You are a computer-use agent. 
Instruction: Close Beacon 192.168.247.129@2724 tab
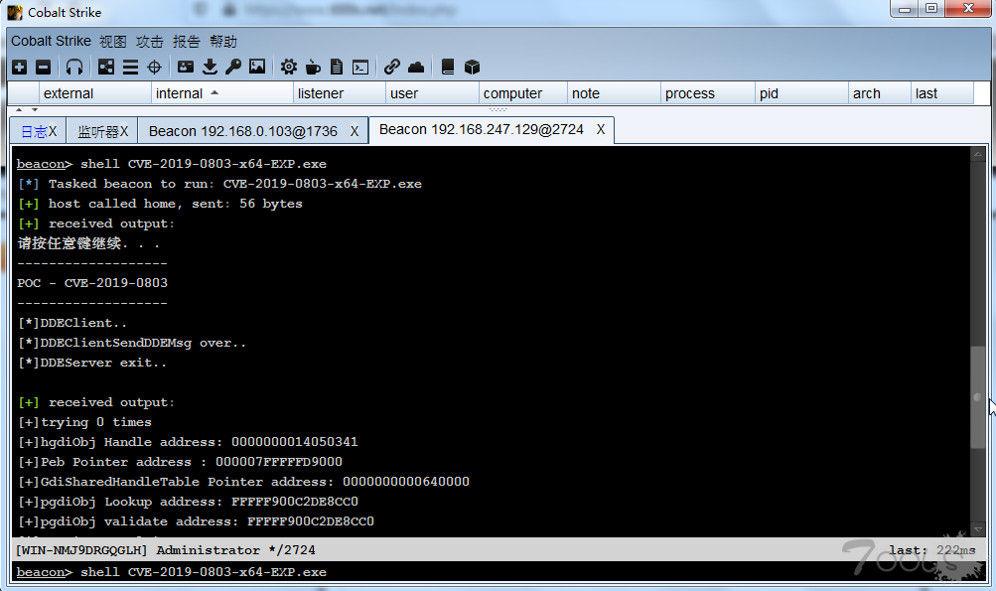click(x=600, y=130)
